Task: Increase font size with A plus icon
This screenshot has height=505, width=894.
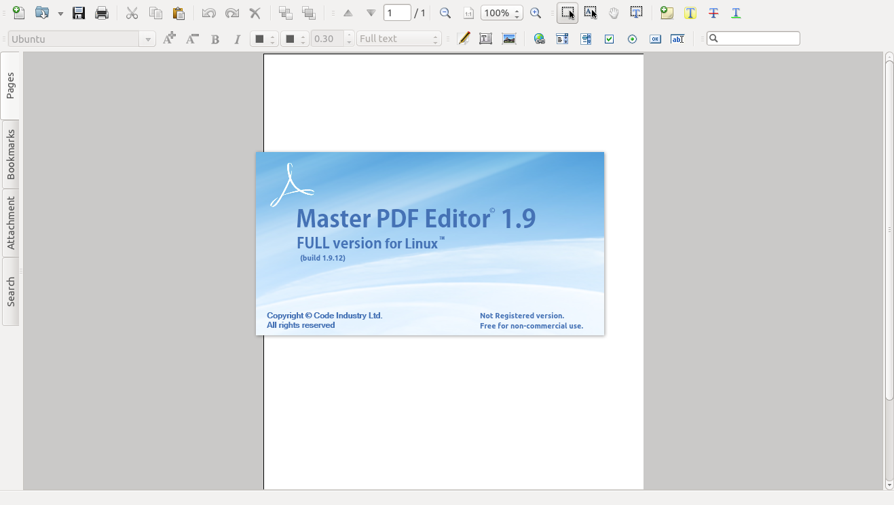Action: click(x=169, y=39)
